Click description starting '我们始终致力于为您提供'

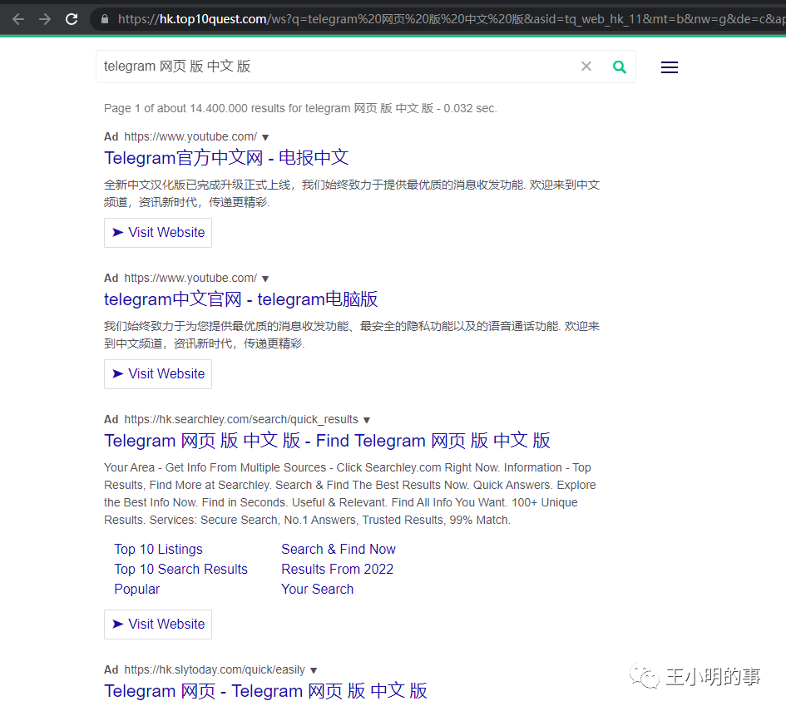click(352, 334)
